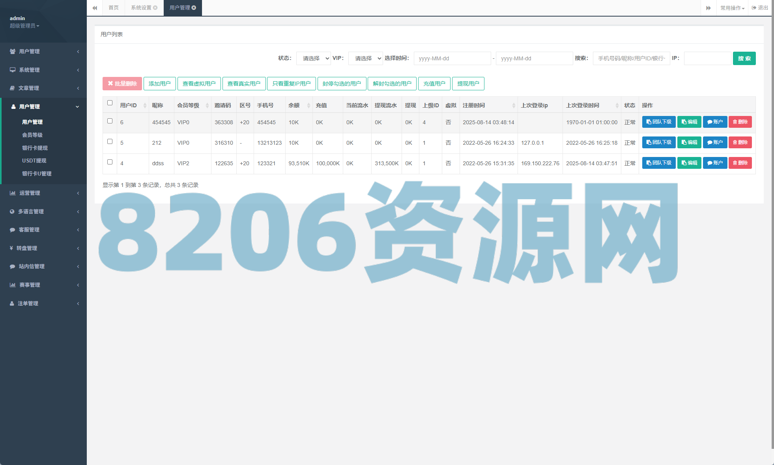Viewport: 774px width, 465px height.
Task: Expand the 系统管理 sidebar menu
Action: (x=43, y=70)
